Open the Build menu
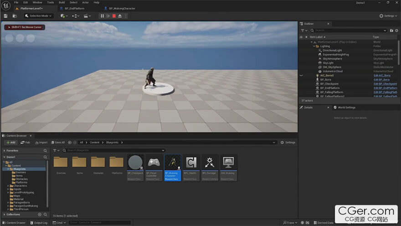401x226 pixels. 62,2
